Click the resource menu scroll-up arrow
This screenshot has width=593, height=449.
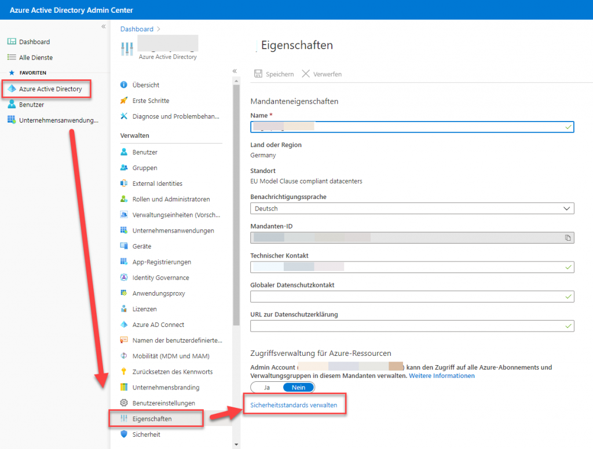click(236, 80)
